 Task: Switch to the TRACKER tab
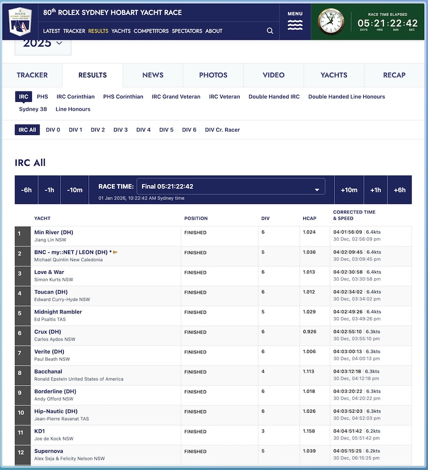[x=32, y=75]
